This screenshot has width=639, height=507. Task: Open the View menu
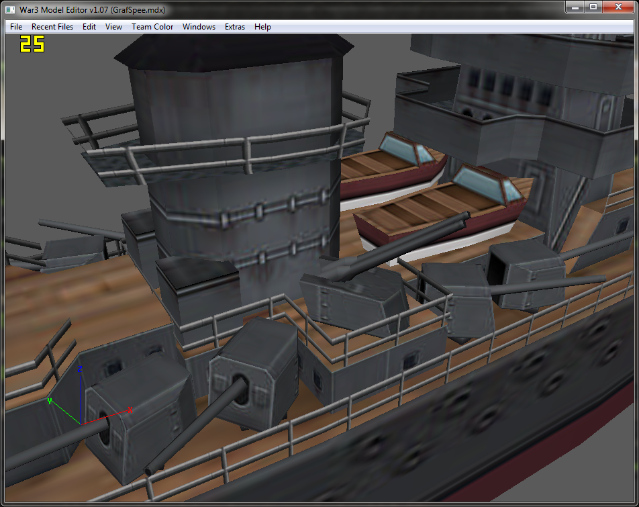click(113, 27)
